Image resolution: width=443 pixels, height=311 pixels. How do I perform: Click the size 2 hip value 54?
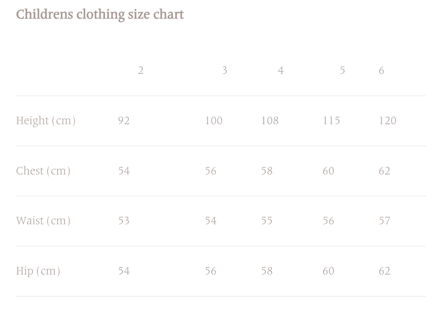click(x=124, y=271)
